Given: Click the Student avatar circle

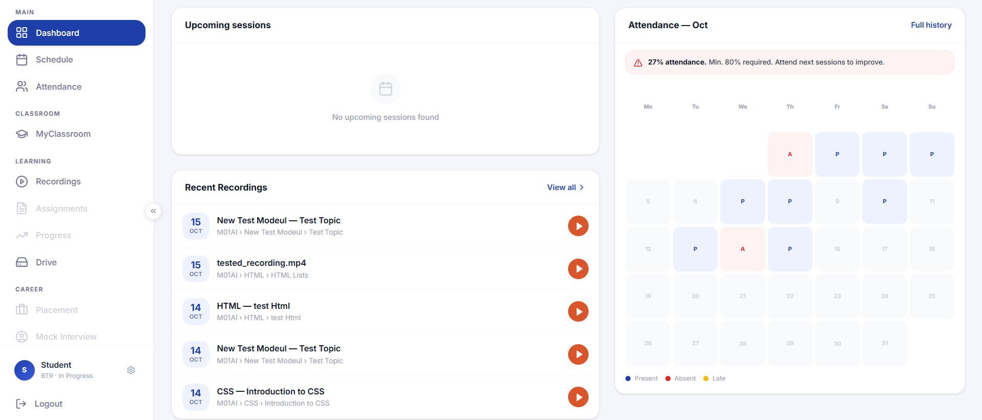Looking at the screenshot, I should click(x=24, y=370).
